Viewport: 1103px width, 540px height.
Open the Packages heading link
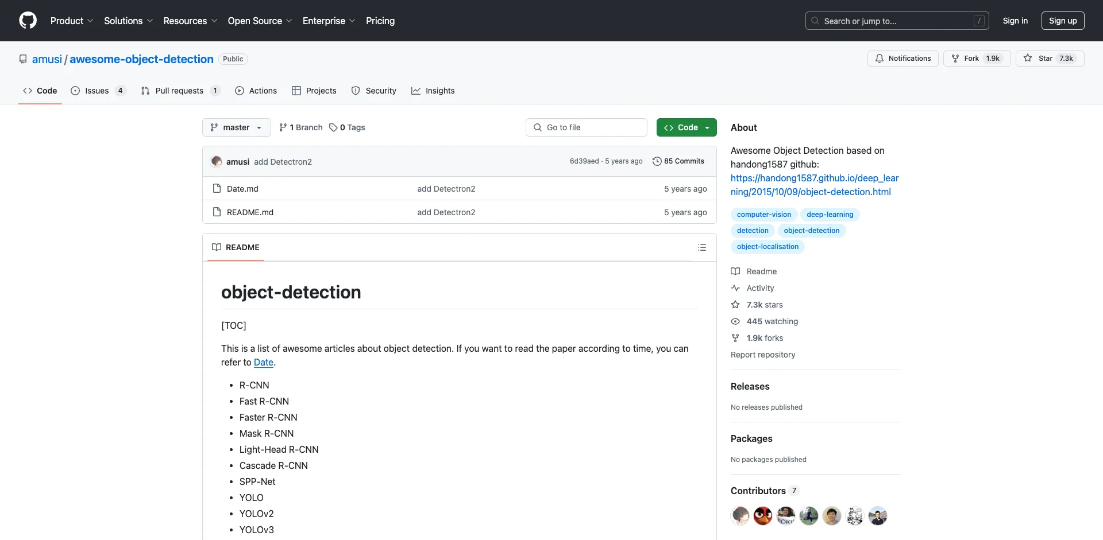tap(751, 438)
